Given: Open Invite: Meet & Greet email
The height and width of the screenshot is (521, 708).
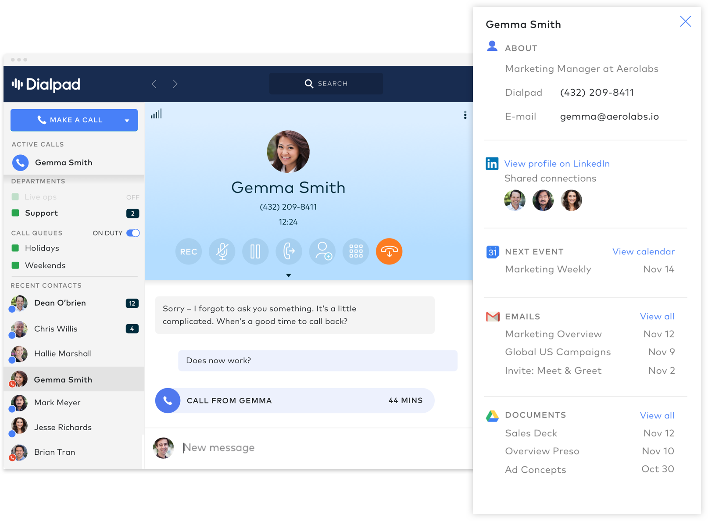Looking at the screenshot, I should point(590,371).
